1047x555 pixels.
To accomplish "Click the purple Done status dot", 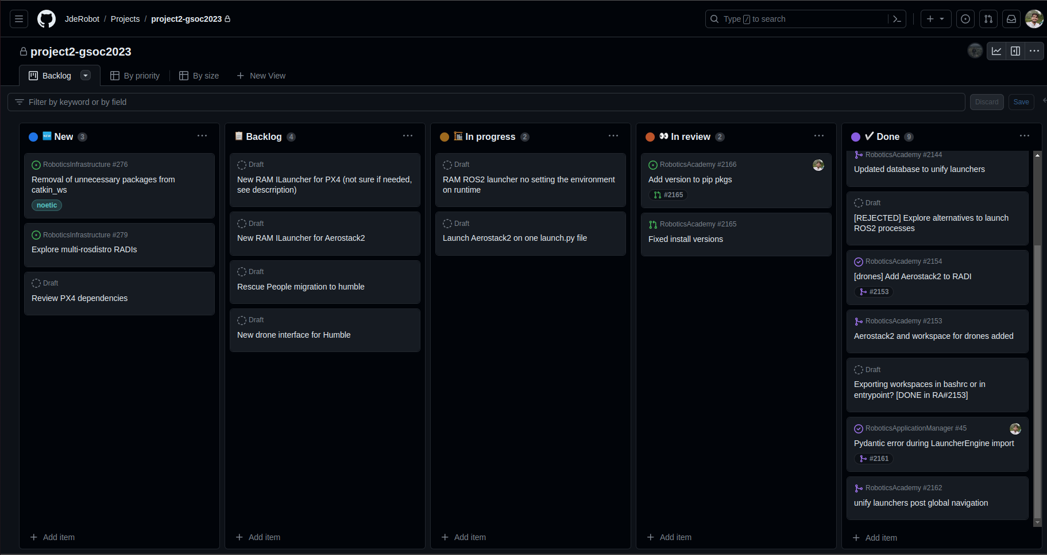I will [x=856, y=137].
